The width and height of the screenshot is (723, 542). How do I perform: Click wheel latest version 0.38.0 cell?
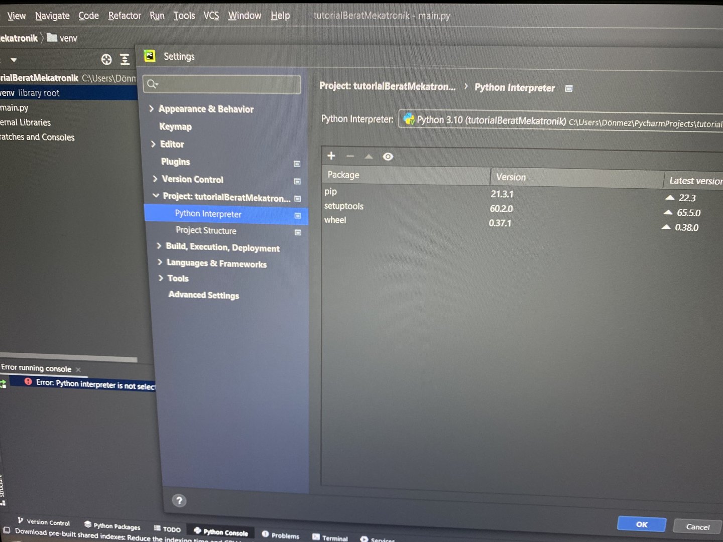(686, 227)
